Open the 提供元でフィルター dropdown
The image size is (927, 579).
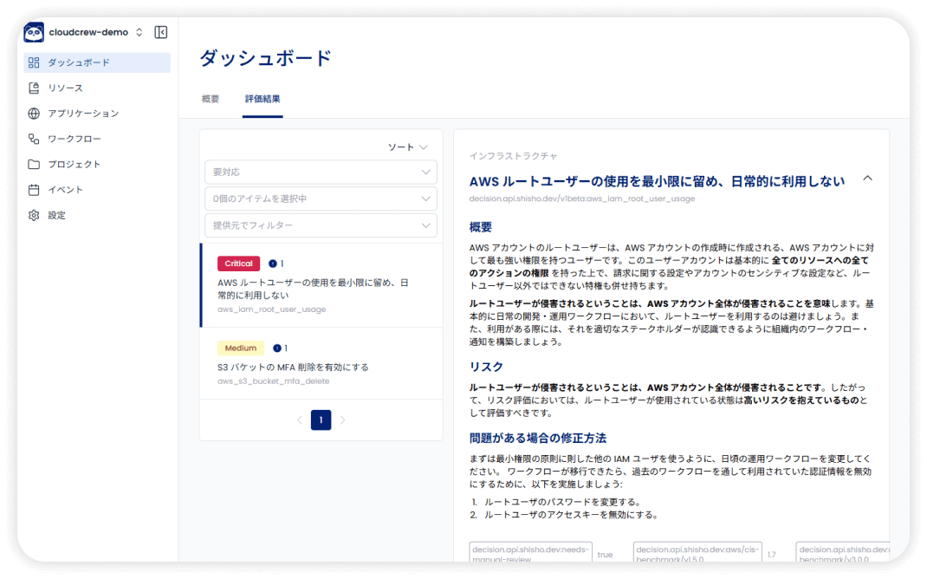[x=321, y=225]
